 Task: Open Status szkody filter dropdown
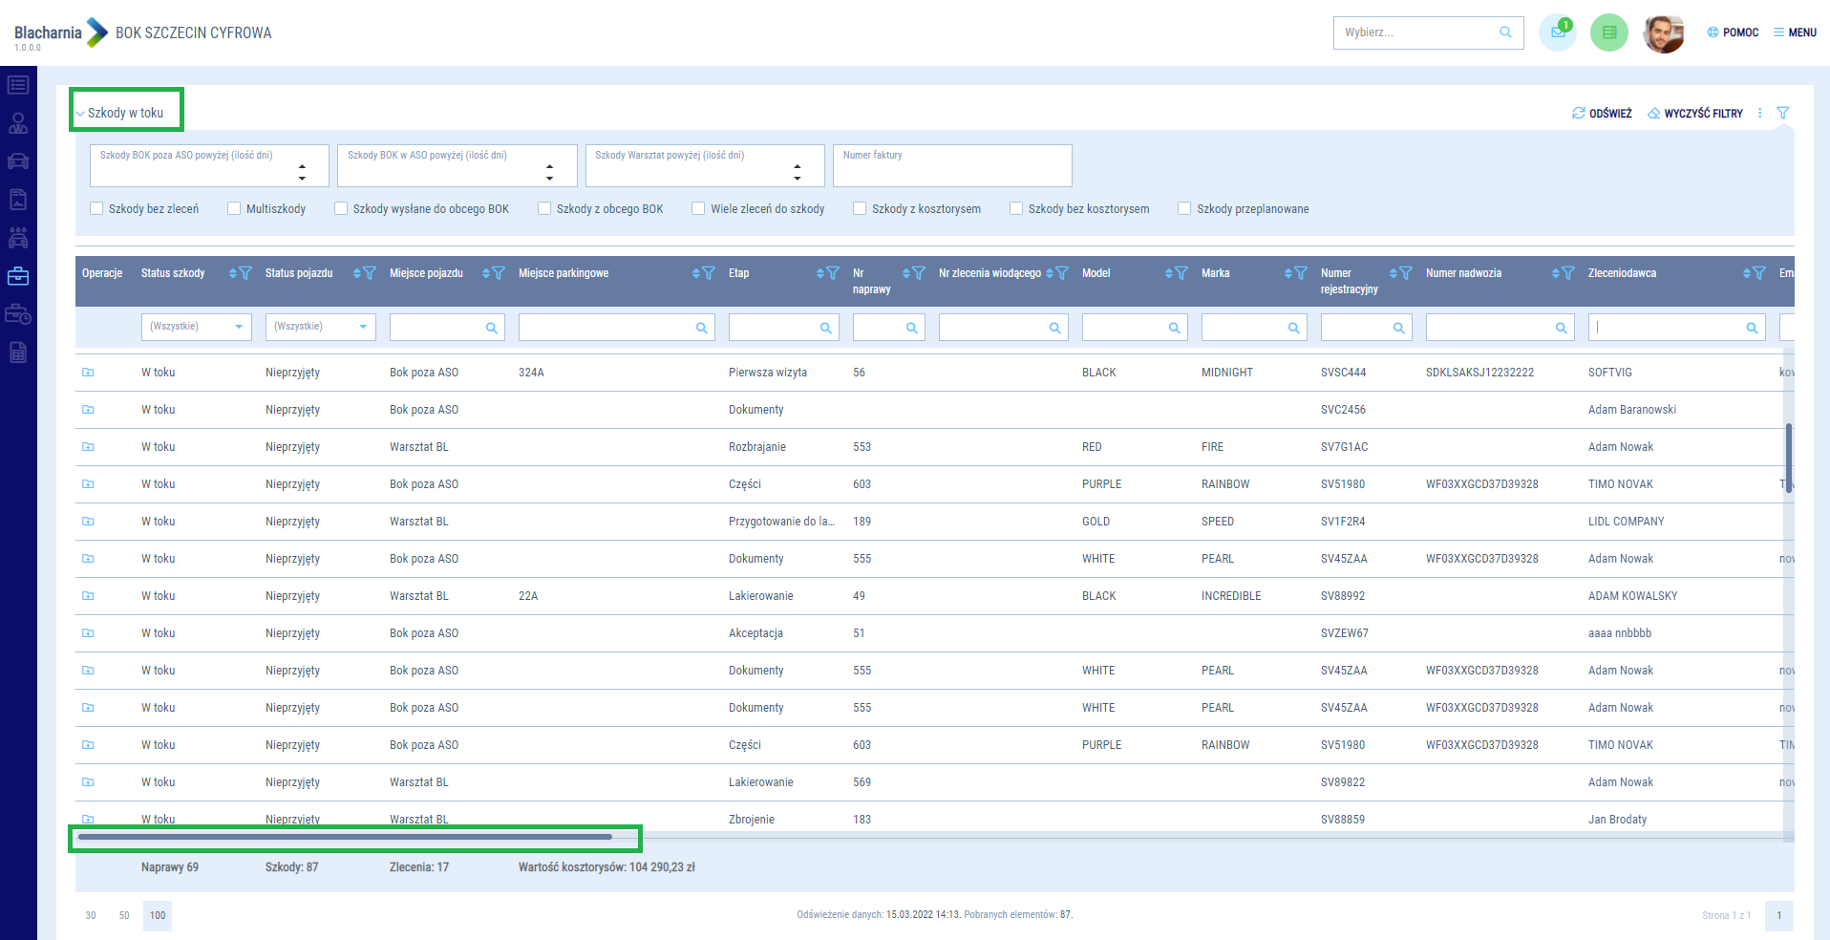[x=196, y=327]
